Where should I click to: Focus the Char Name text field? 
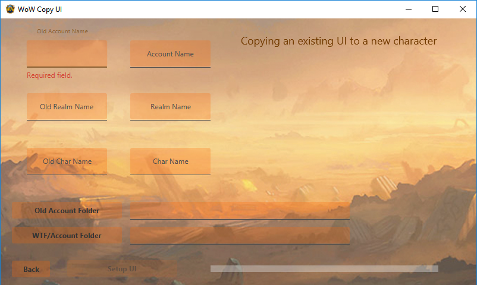click(x=170, y=161)
